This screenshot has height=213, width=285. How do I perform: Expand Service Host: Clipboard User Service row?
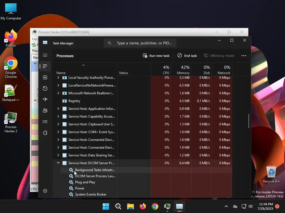click(58, 124)
